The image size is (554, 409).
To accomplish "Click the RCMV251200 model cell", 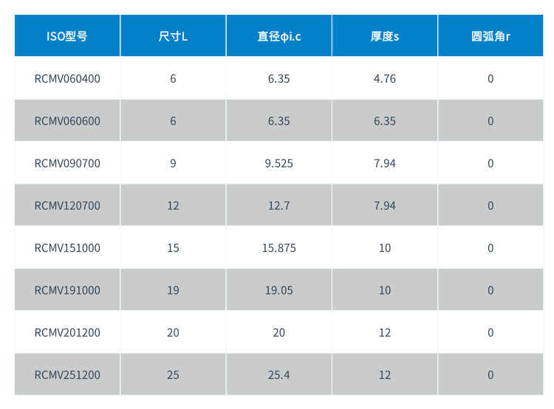I will 67,375.
